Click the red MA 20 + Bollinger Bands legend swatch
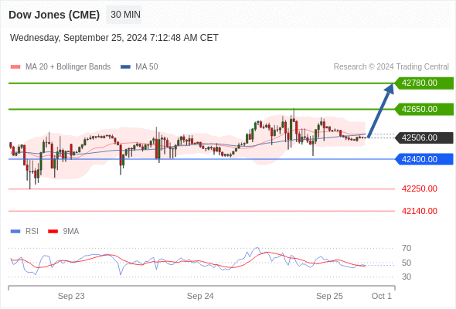 coord(15,67)
